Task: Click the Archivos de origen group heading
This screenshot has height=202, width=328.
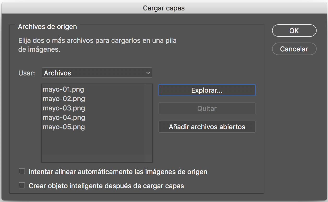Action: coord(47,27)
